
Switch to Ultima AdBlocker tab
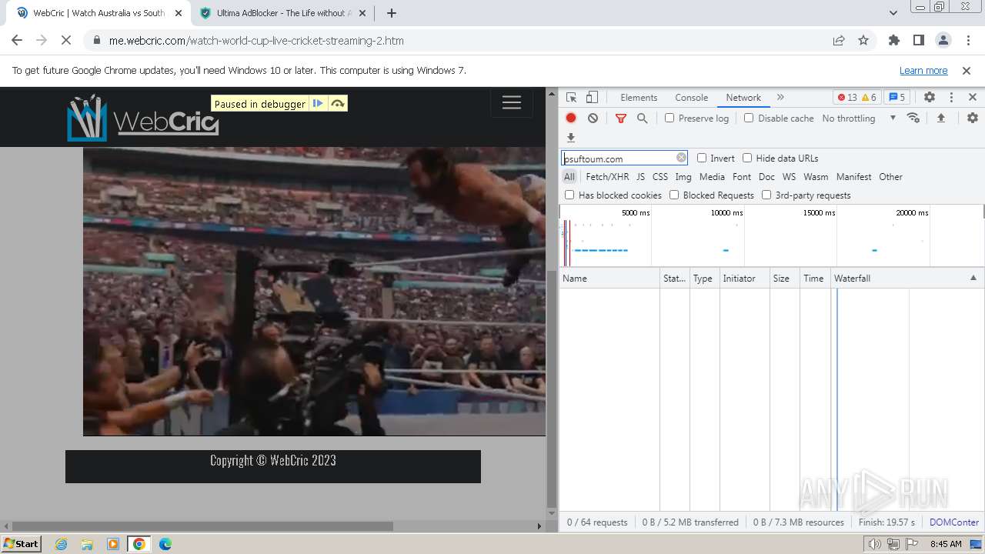(282, 13)
